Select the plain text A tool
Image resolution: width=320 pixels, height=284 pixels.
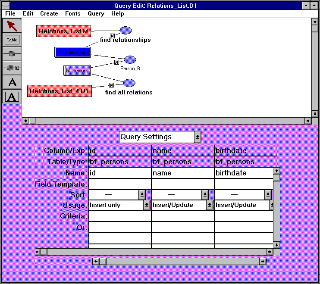point(12,82)
